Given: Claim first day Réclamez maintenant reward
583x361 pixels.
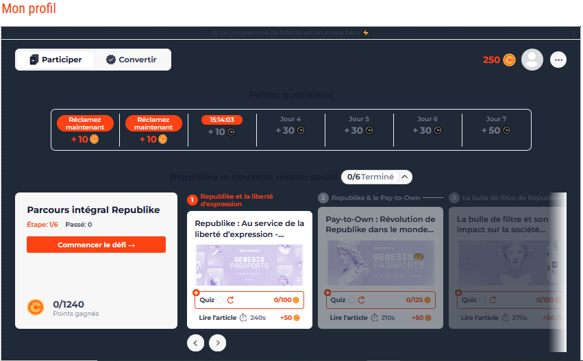Looking at the screenshot, I should click(85, 123).
